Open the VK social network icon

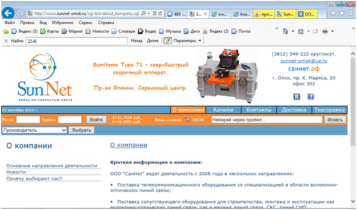tap(296, 97)
